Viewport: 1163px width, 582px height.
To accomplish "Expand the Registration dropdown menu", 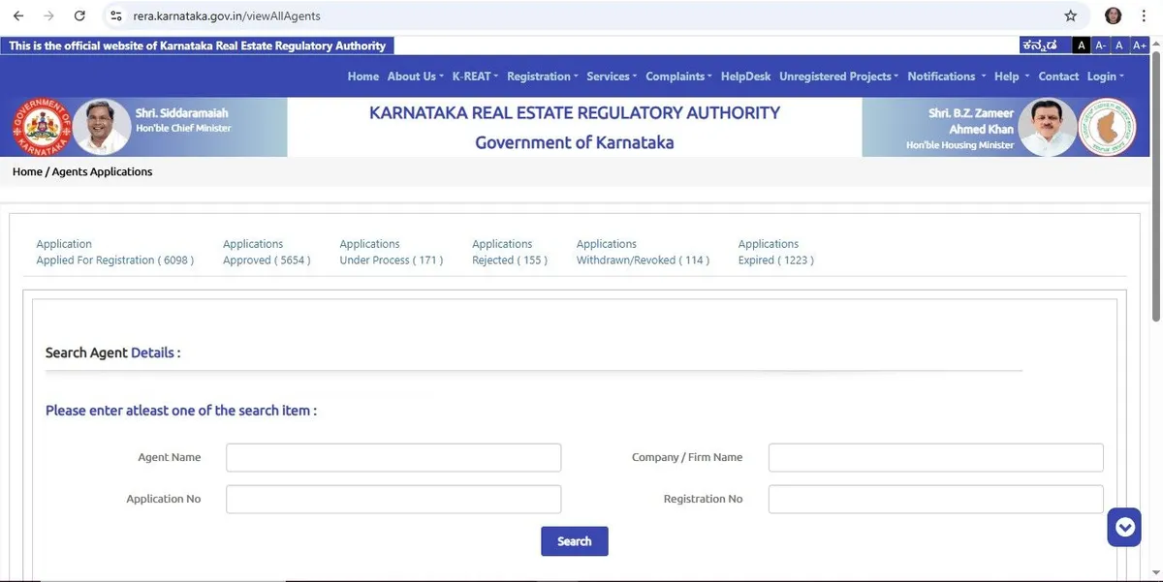I will (x=542, y=77).
